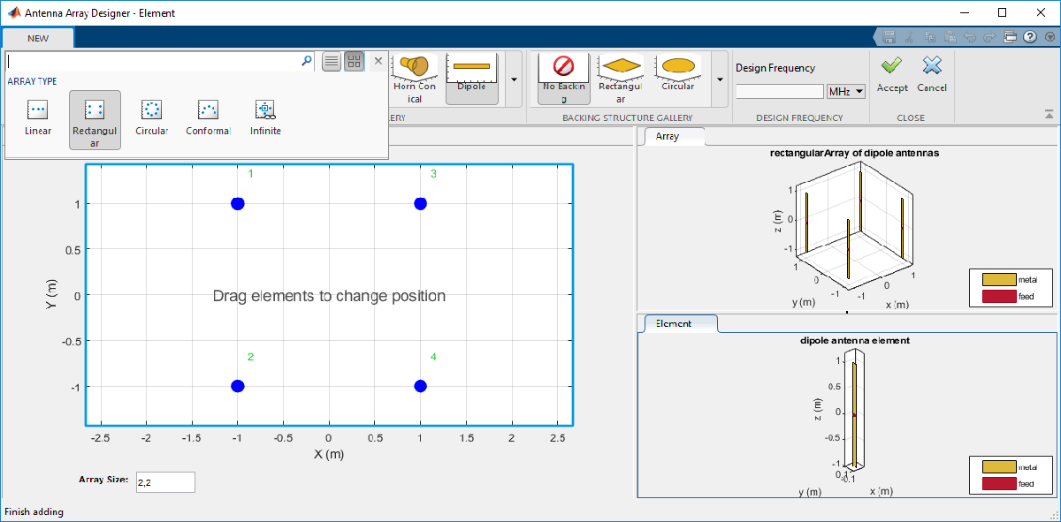This screenshot has height=522, width=1061.
Task: Switch to the Array figure tab
Action: point(674,137)
